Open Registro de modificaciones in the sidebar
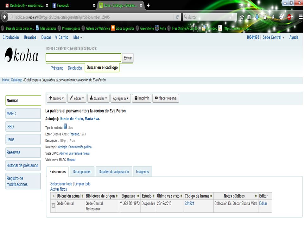 pyautogui.click(x=23, y=181)
